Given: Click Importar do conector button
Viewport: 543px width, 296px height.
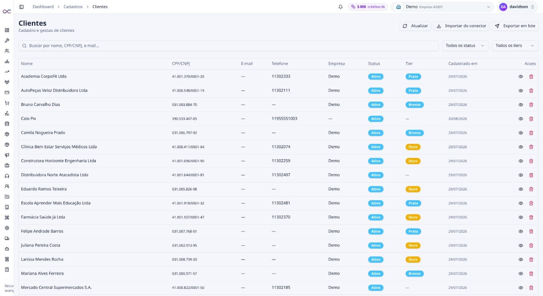Looking at the screenshot, I should click(461, 26).
